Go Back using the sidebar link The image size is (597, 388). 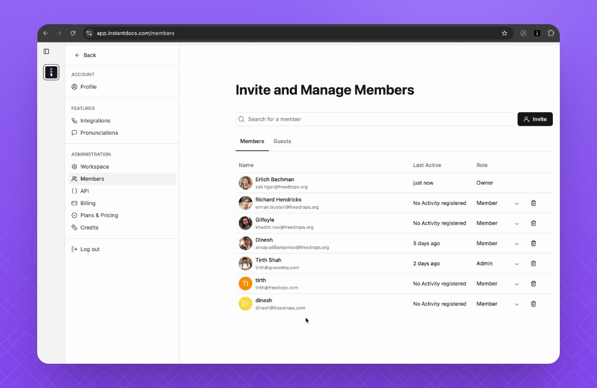pos(86,55)
